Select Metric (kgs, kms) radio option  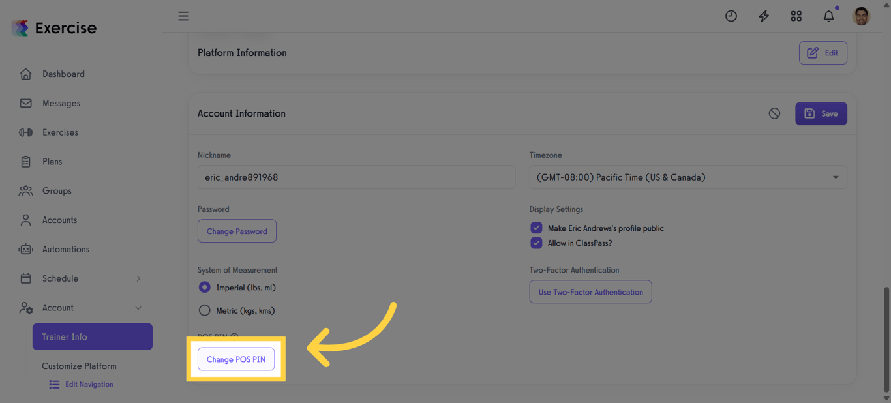205,310
